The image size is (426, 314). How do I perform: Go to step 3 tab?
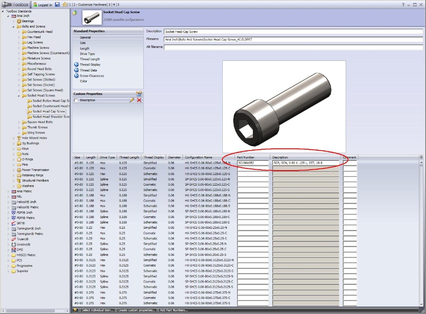(x=110, y=4)
